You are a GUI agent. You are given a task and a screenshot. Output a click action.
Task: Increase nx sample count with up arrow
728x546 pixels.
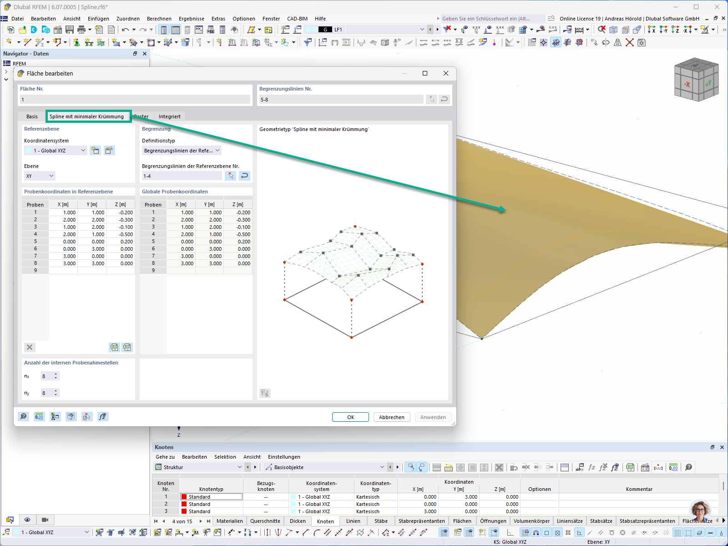point(56,374)
